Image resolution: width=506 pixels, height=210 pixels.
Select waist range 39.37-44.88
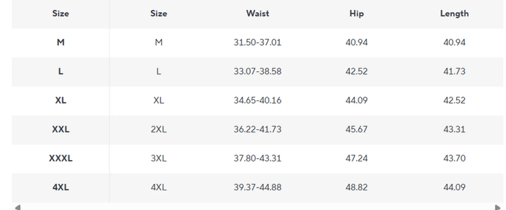[257, 187]
